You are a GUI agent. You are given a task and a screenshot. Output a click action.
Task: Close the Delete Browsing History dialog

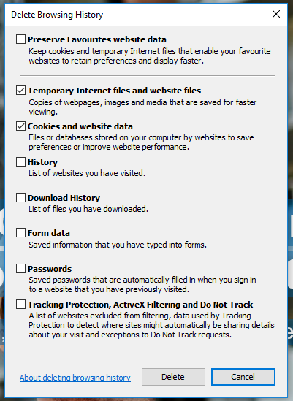[276, 14]
